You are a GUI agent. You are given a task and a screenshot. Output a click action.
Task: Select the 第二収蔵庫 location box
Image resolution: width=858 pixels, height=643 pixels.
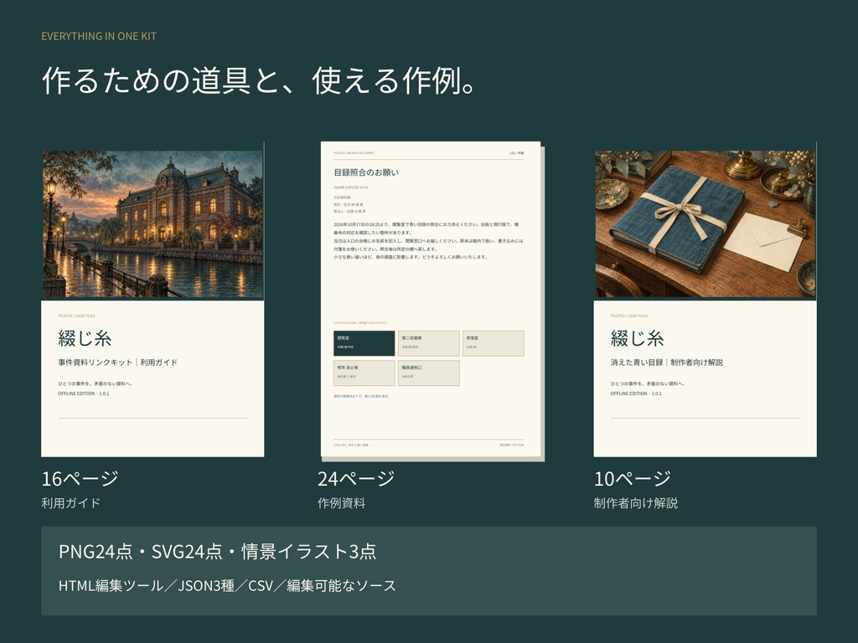(428, 343)
